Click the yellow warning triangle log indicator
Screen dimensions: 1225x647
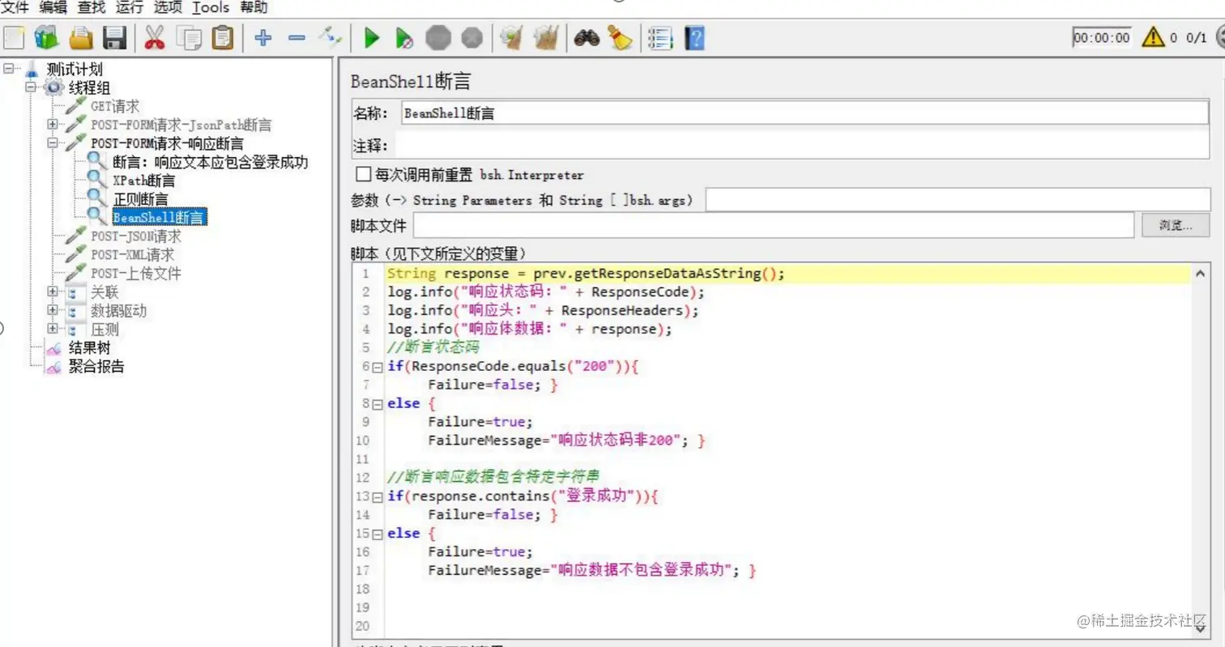click(x=1153, y=37)
